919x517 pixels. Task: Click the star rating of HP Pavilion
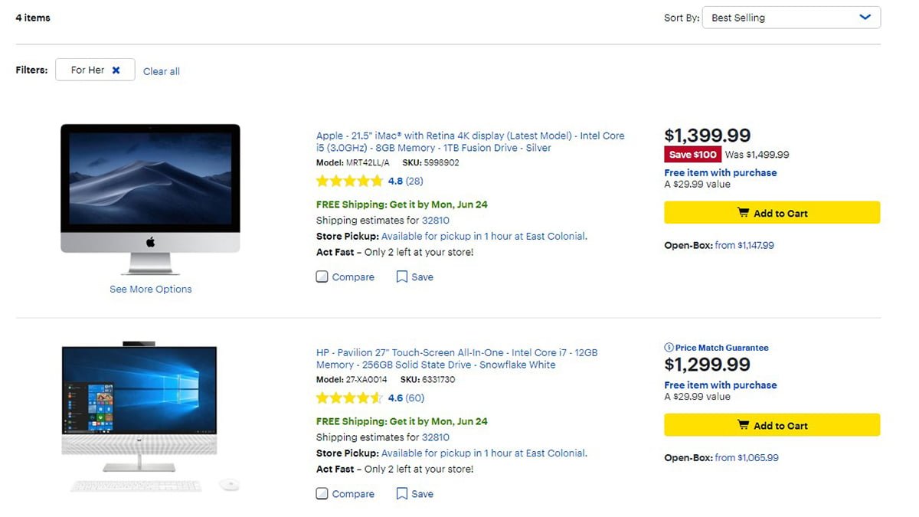[x=349, y=398]
